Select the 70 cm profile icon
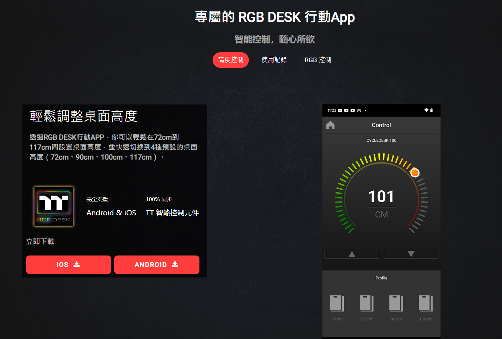Screen dimensions: 502x339 pyautogui.click(x=337, y=303)
